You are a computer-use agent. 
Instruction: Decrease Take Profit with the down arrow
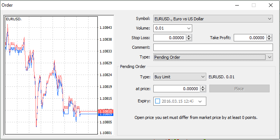pos(269,40)
